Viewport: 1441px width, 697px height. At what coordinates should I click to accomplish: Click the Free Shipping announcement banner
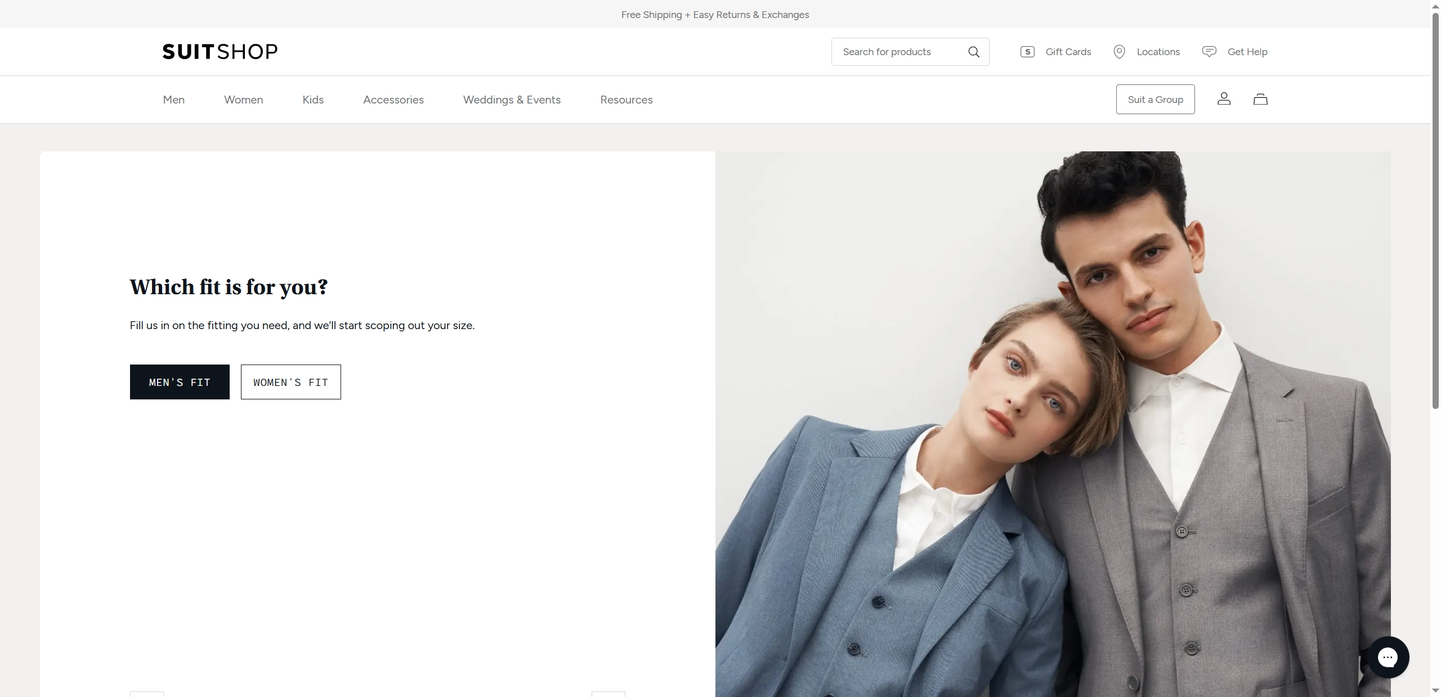tap(714, 15)
